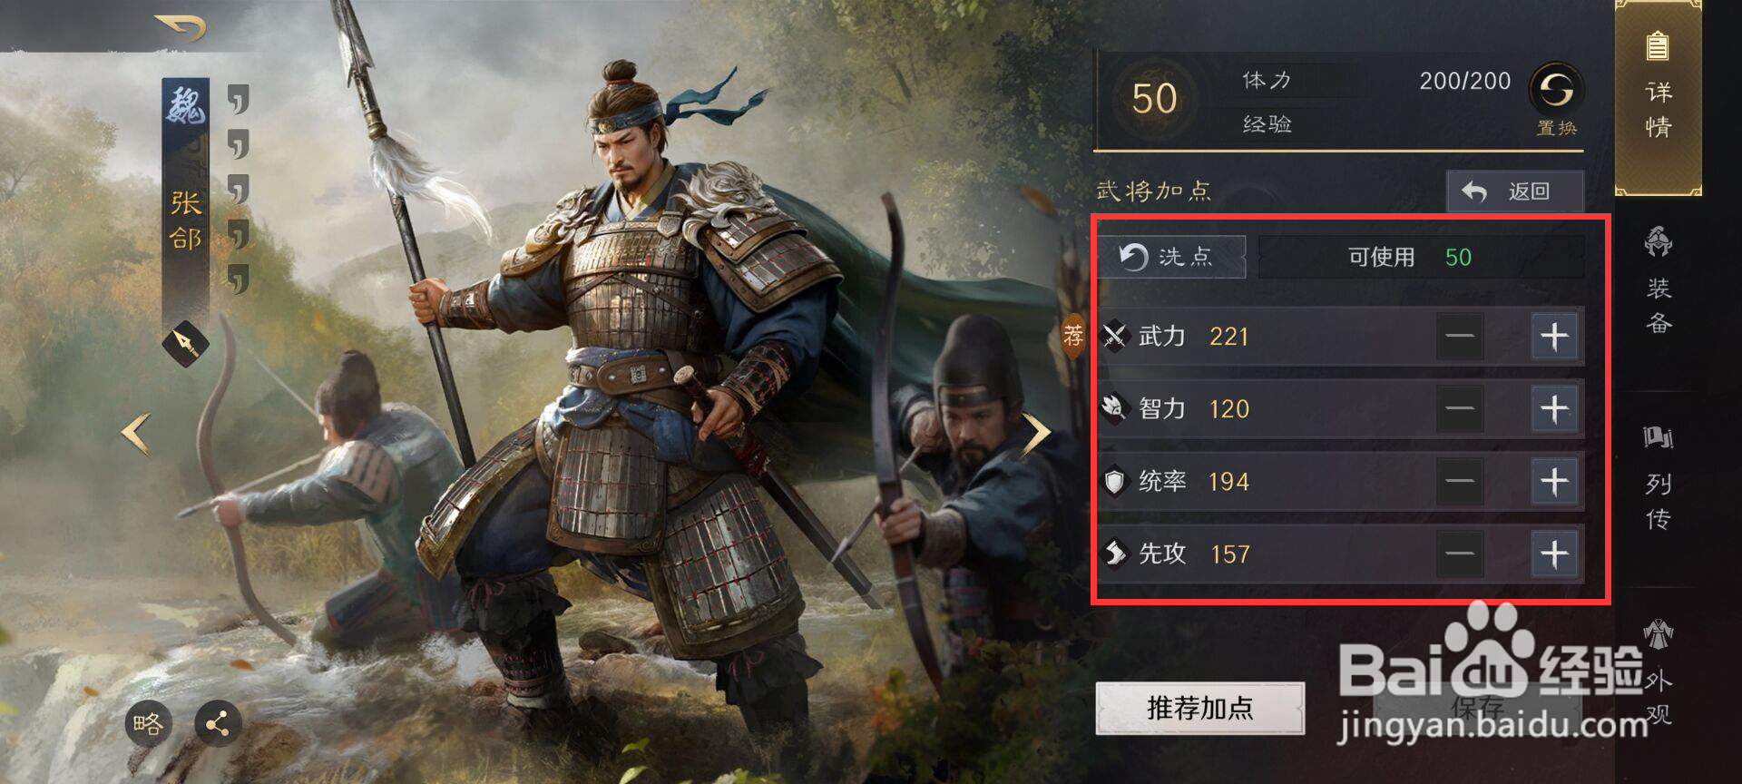Image resolution: width=1742 pixels, height=784 pixels.
Task: Decrease 先攻 with the minus button
Action: pos(1460,554)
